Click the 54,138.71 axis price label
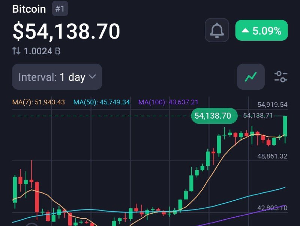The height and width of the screenshot is (226, 300). (x=258, y=116)
